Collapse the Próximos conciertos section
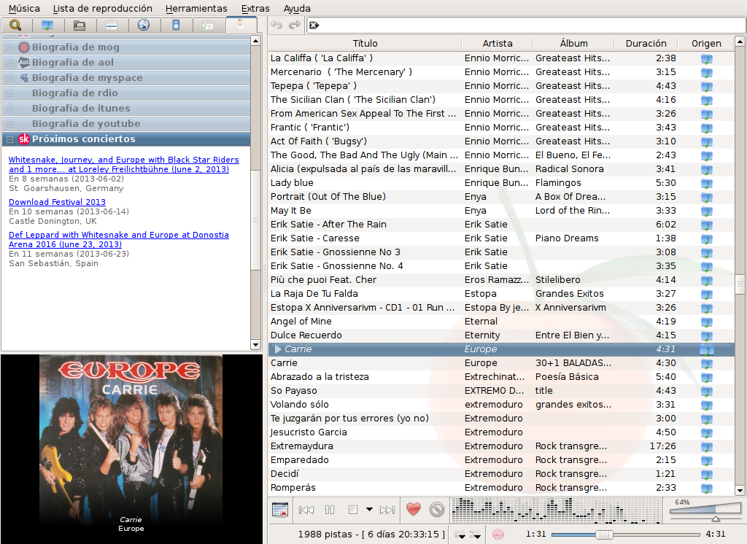 tap(9, 139)
